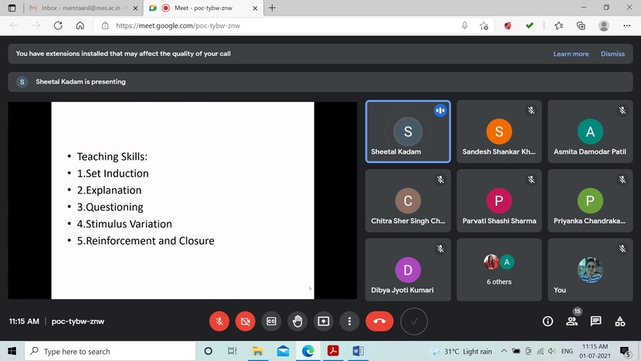Open the meeting details info icon
Viewport: 641px width, 361px height.
tap(548, 321)
